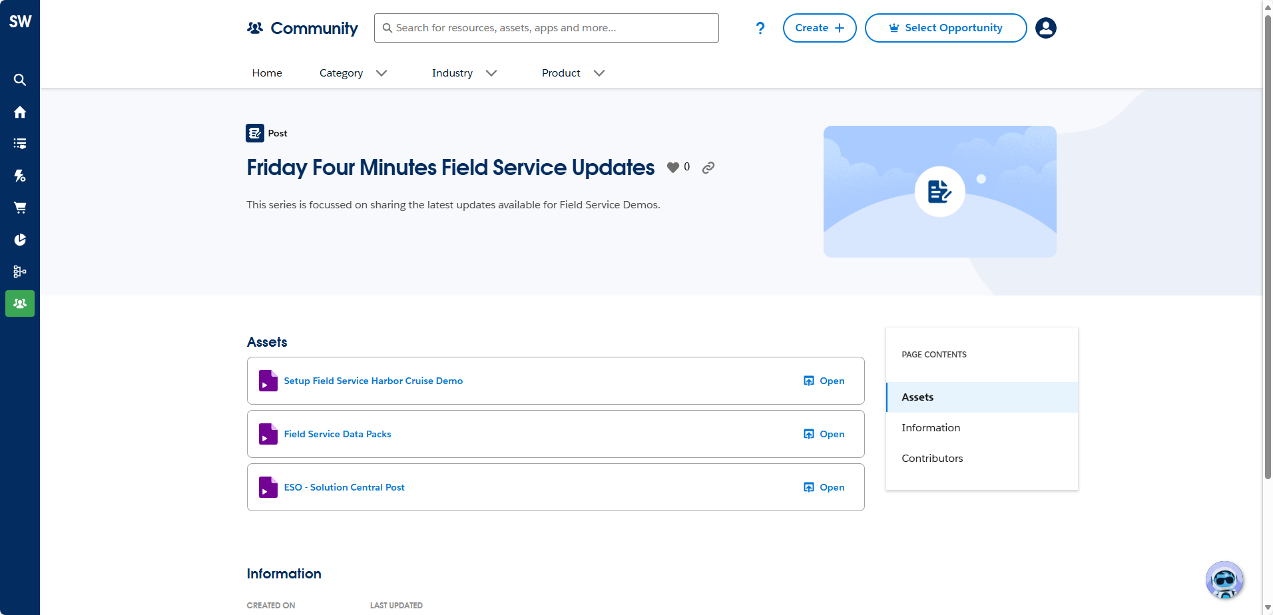Viewport: 1273px width, 615px height.
Task: Like the post with heart icon
Action: click(x=673, y=168)
